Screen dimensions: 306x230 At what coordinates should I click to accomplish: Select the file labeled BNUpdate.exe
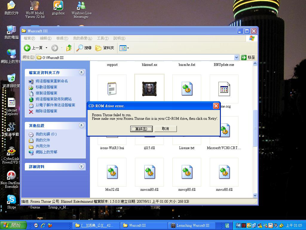[224, 65]
